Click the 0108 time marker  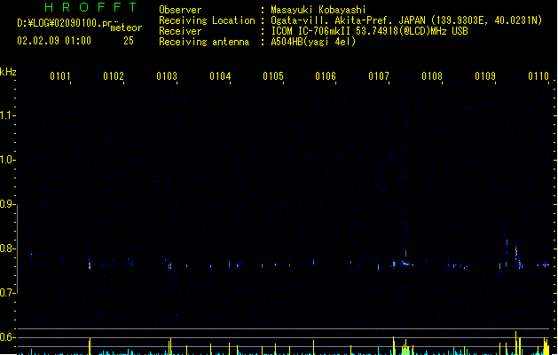432,75
